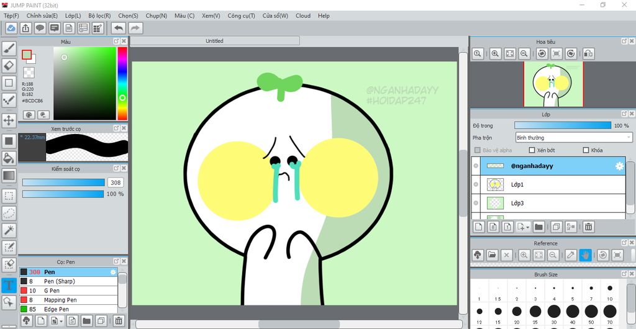The width and height of the screenshot is (636, 329).
Task: Flip the canvas view in navigator
Action: [589, 53]
